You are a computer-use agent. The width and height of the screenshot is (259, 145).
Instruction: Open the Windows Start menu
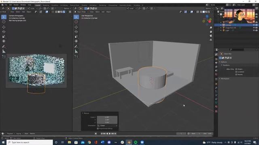pos(3,142)
